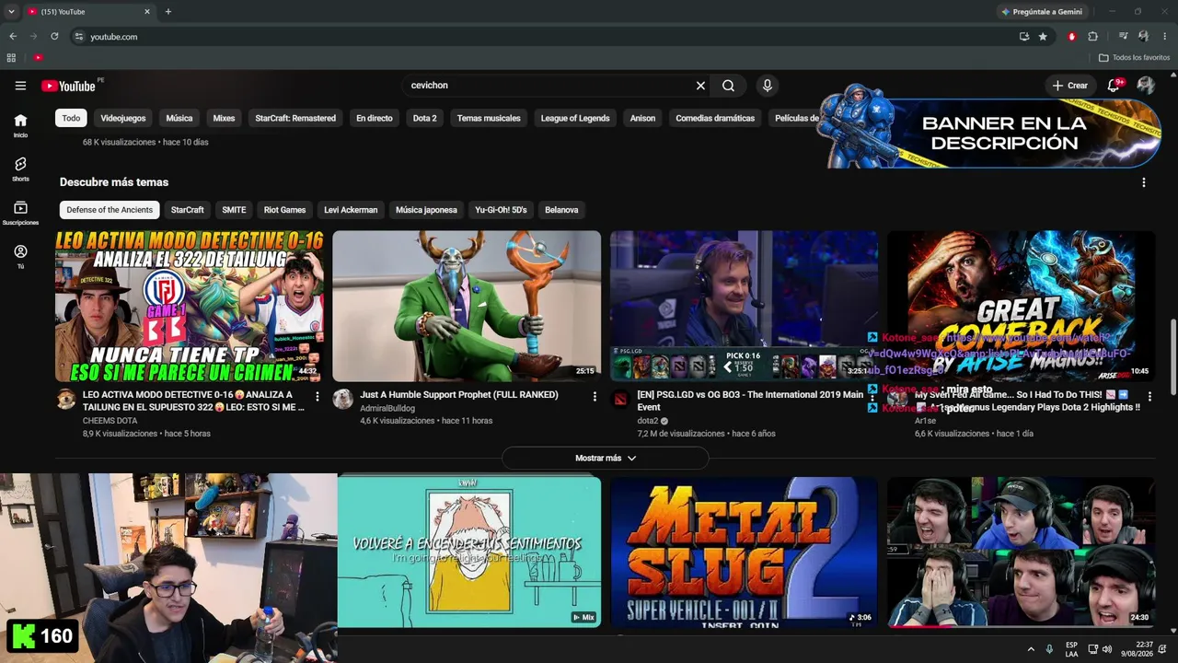This screenshot has width=1178, height=663.
Task: Open the YouTube bookmark in bookmarks bar
Action: (x=38, y=58)
